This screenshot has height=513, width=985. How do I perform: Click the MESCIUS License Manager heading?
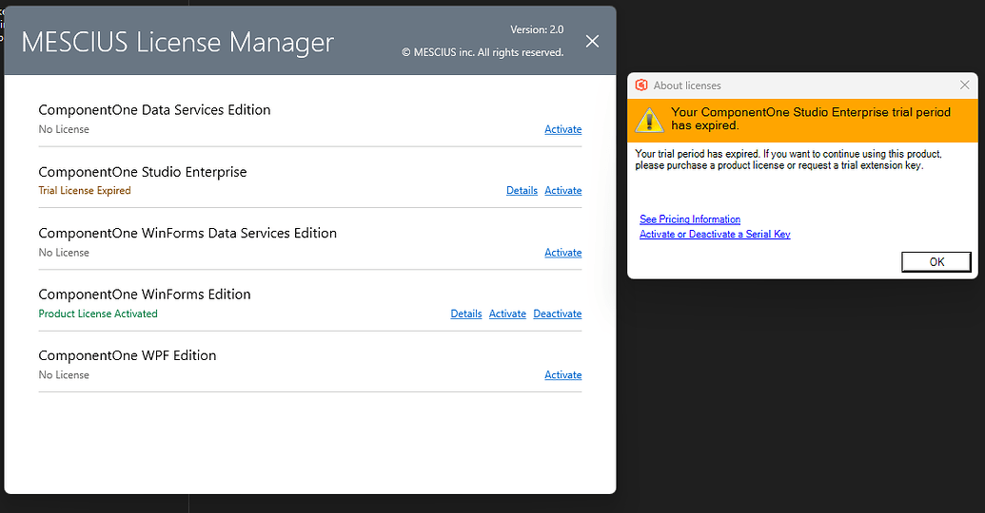click(x=178, y=43)
